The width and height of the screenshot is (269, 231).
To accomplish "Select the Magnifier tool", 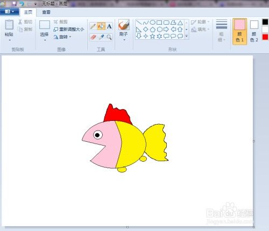I will tap(109, 37).
